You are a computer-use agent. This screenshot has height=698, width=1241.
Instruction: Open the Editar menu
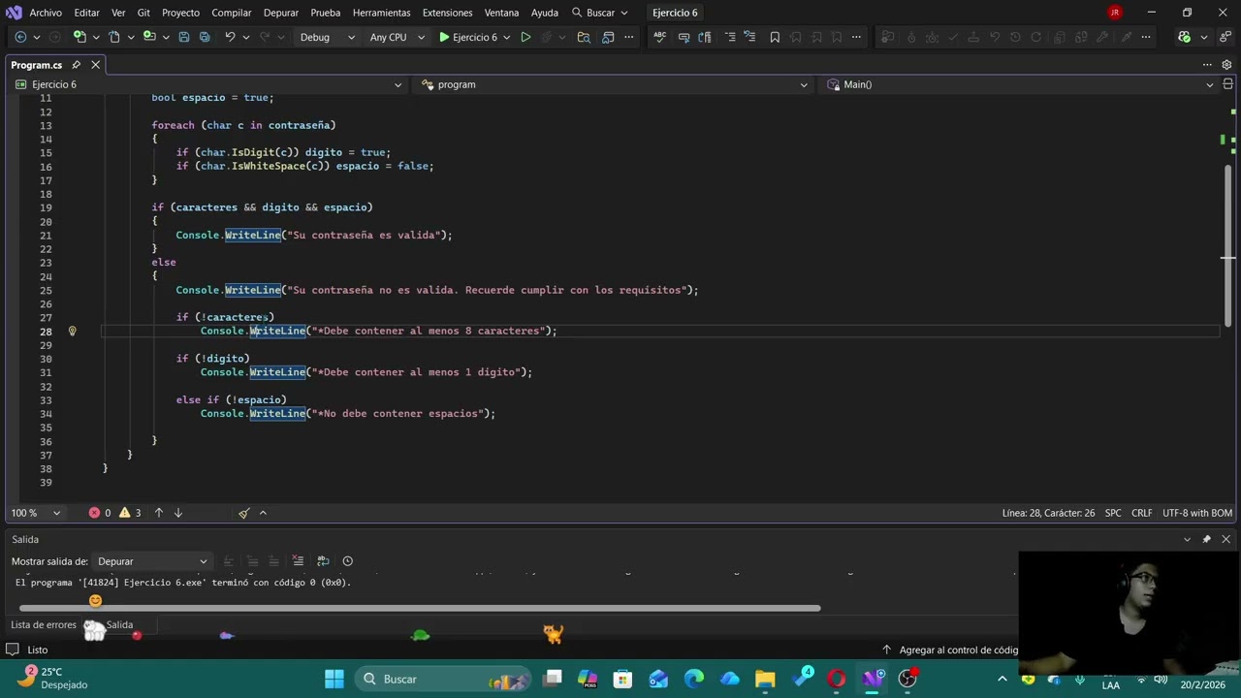point(86,13)
